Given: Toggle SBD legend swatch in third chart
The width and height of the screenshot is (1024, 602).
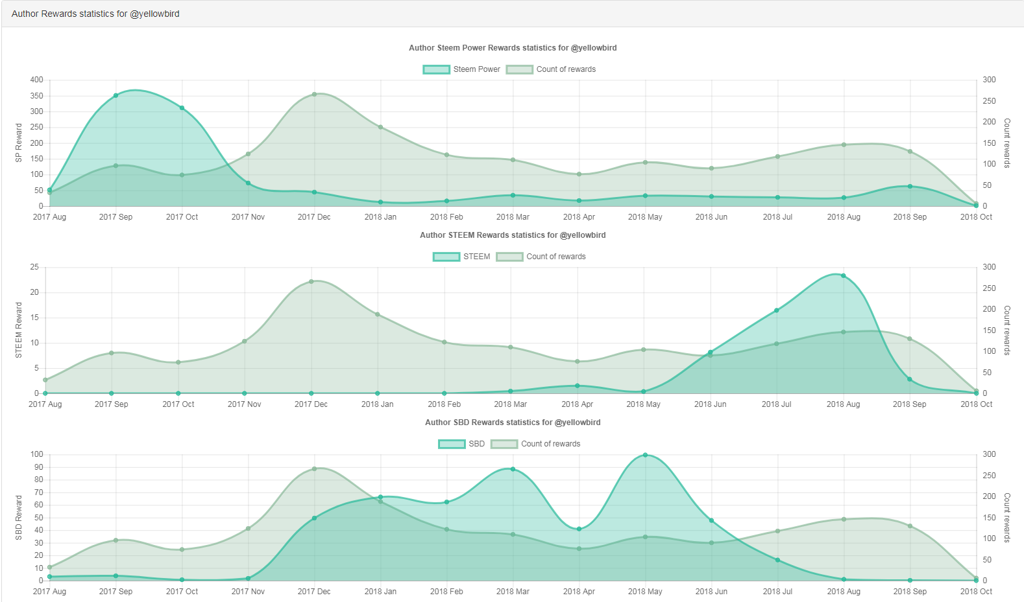Looking at the screenshot, I should coord(452,444).
